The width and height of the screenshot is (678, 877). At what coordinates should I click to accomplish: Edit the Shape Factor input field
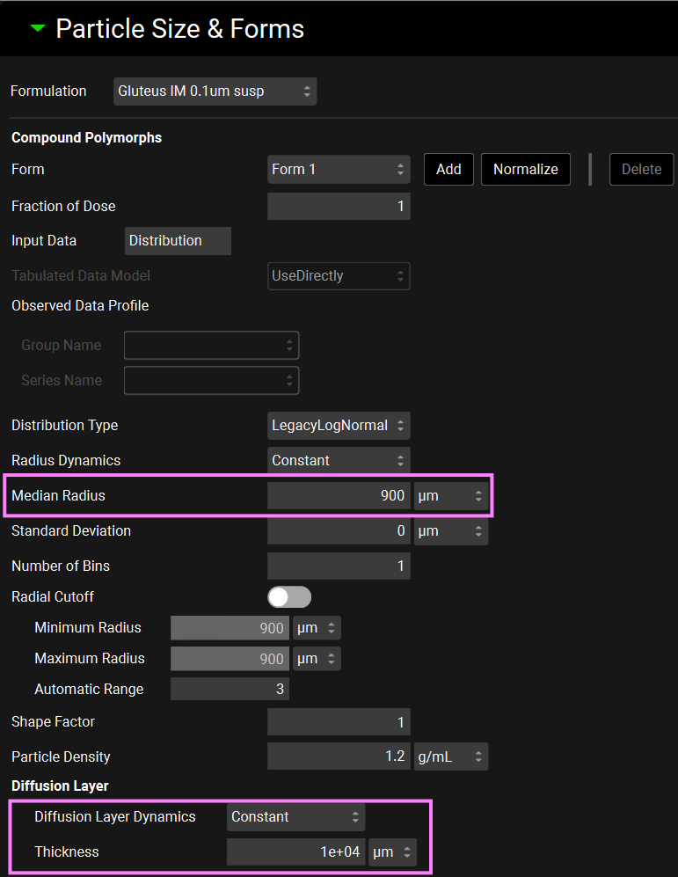(339, 722)
